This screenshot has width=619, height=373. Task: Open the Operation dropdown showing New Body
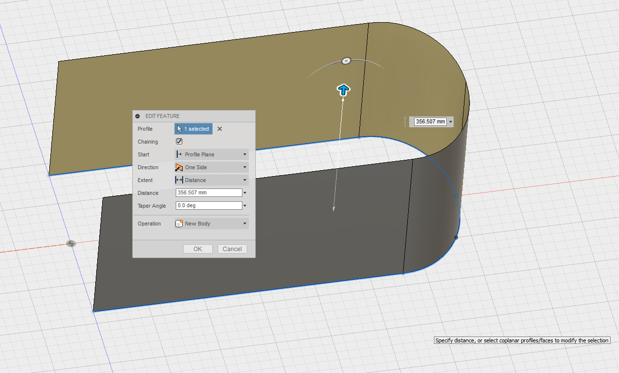coord(212,224)
